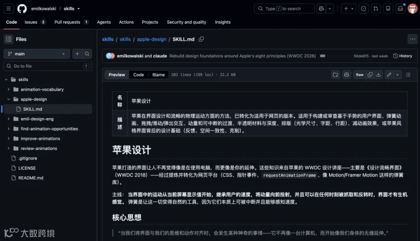Open the Insights tab
Screen dimensions: 420x241
[223, 22]
